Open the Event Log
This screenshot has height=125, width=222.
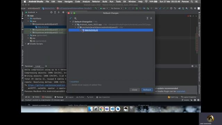[173, 97]
